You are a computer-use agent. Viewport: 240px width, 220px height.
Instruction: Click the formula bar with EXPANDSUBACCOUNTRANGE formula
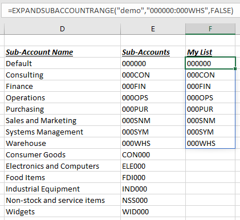(x=121, y=11)
